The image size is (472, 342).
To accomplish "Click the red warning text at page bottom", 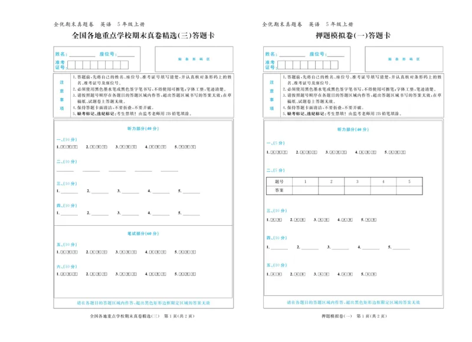I will pos(144,300).
